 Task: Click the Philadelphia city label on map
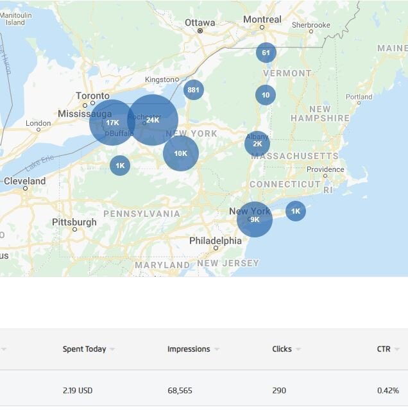pyautogui.click(x=216, y=241)
